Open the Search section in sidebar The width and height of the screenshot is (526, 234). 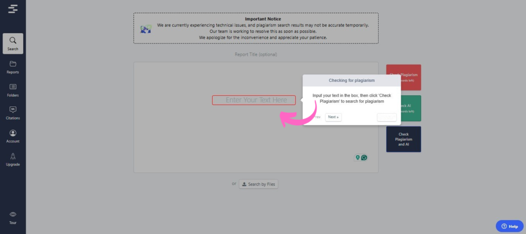[x=13, y=44]
